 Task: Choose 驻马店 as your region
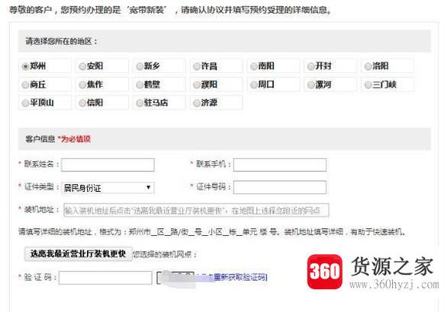coord(140,103)
